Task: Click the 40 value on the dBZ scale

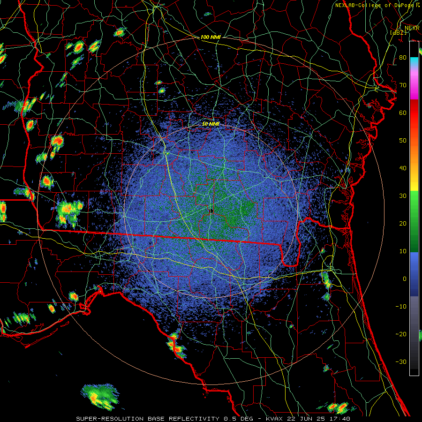Action: (403, 168)
